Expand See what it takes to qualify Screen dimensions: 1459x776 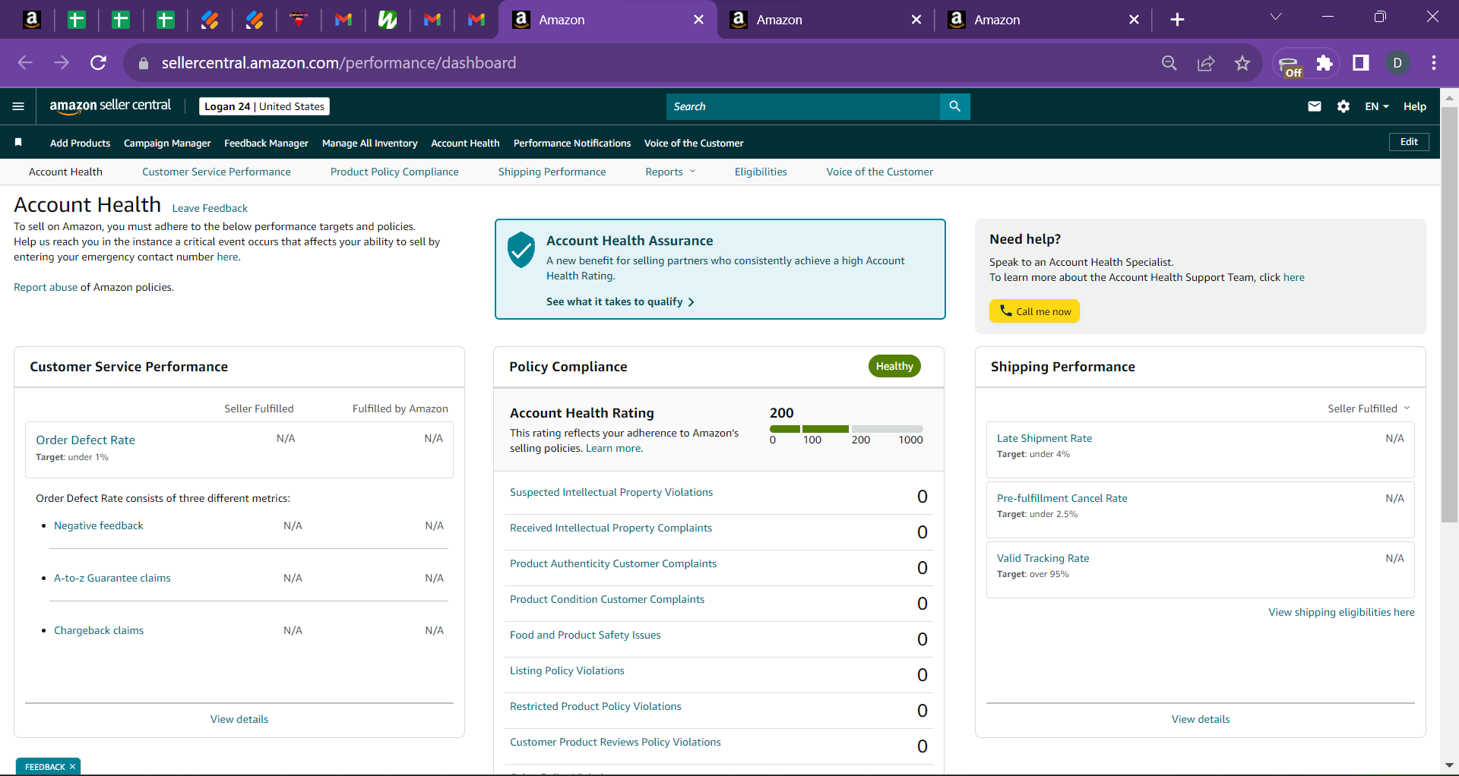point(620,301)
